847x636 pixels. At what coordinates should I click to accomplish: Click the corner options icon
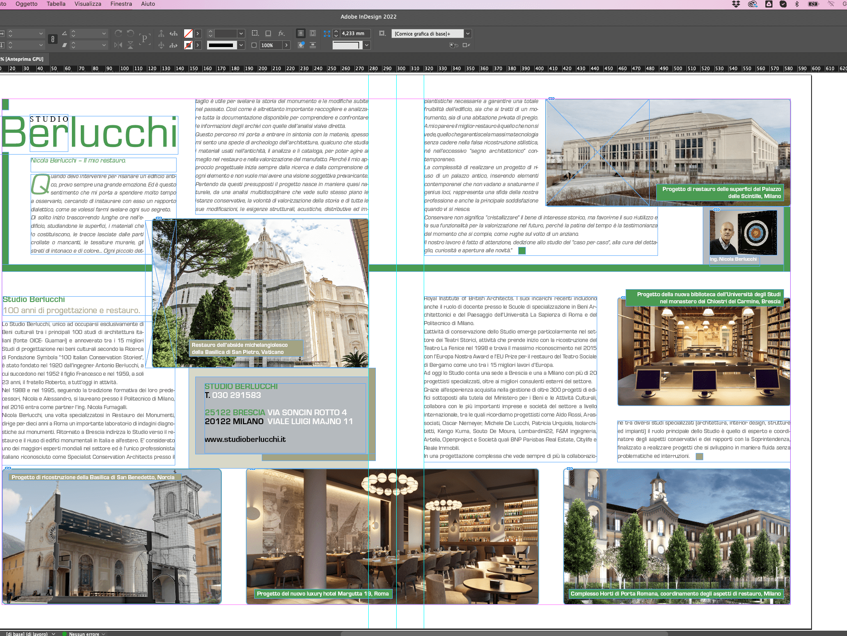(255, 33)
